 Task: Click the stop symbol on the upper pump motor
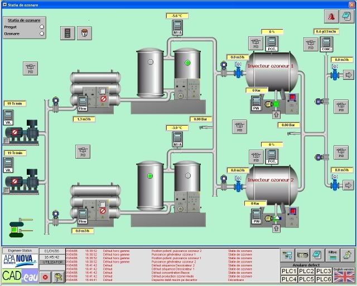[15, 132]
